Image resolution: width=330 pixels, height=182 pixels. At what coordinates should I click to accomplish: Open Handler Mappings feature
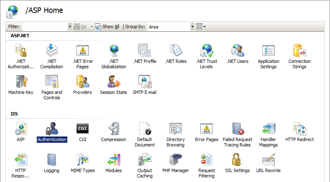point(268,134)
